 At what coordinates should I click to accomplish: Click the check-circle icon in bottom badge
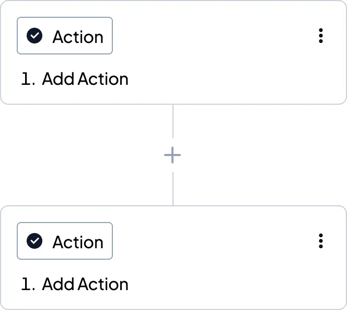point(34,241)
